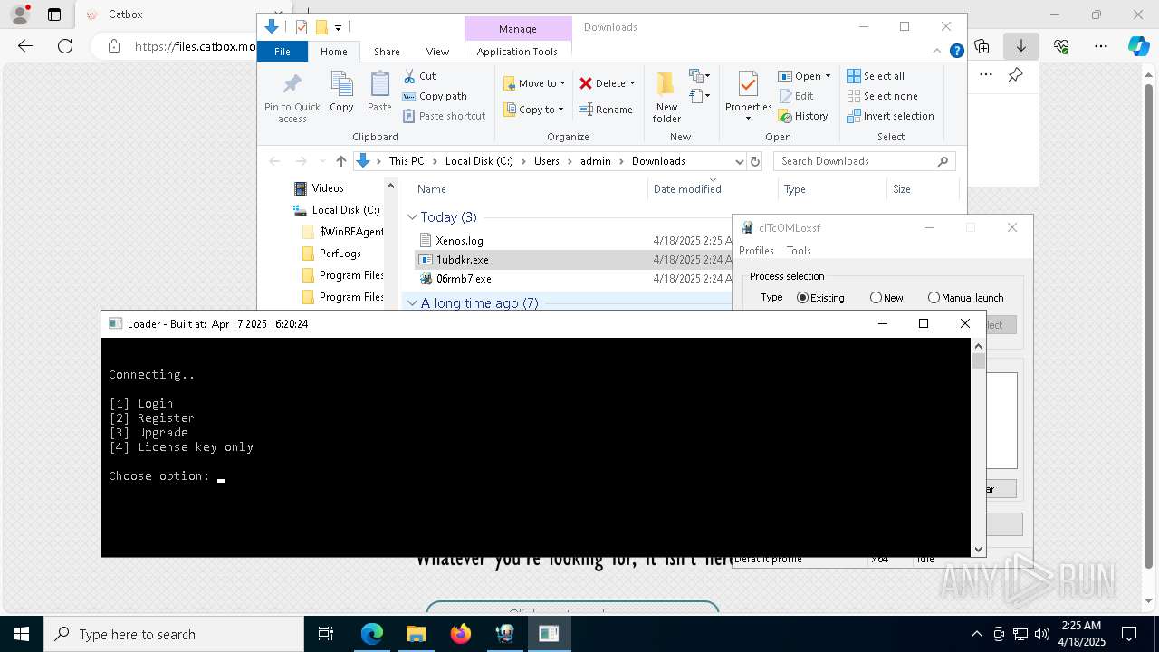The height and width of the screenshot is (652, 1159).
Task: Expand the Open button dropdown arrow
Action: (828, 76)
